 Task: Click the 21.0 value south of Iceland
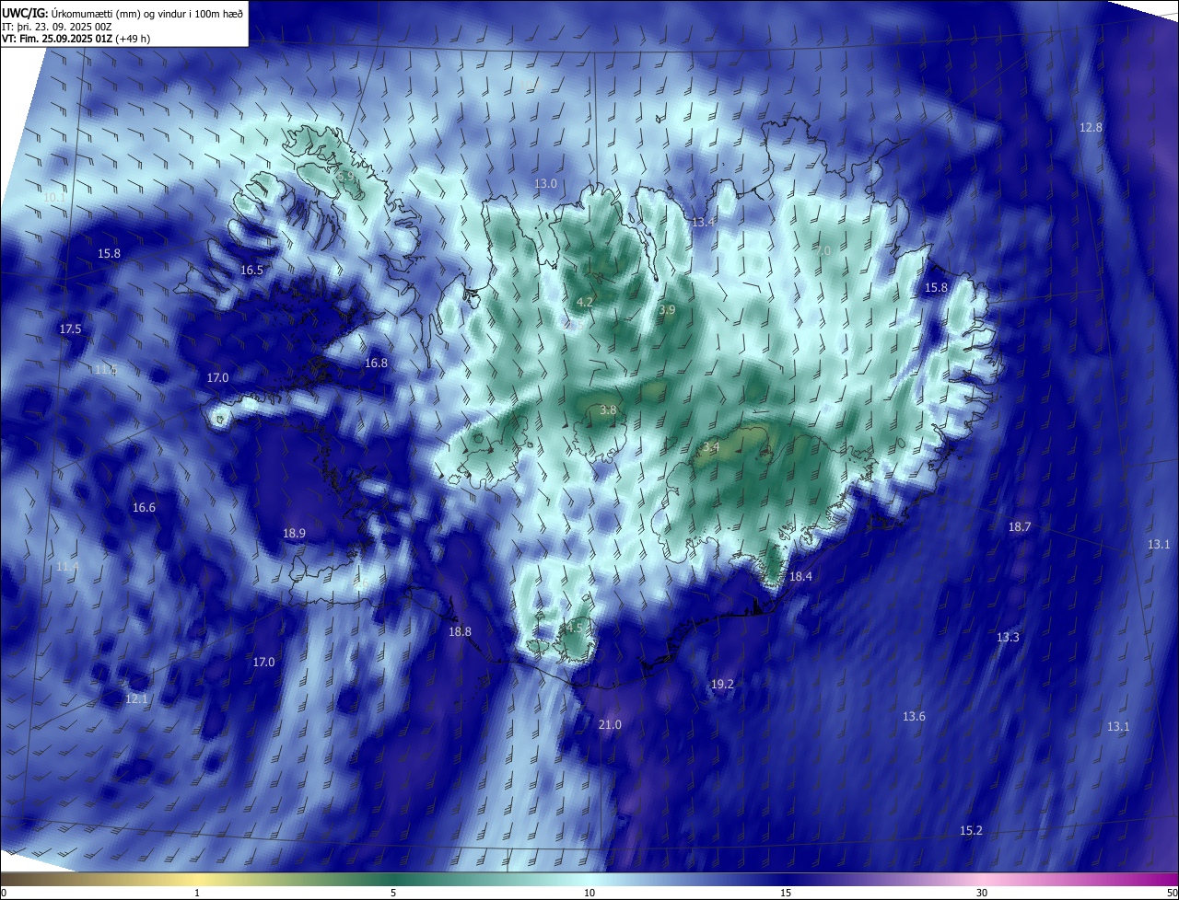(610, 725)
